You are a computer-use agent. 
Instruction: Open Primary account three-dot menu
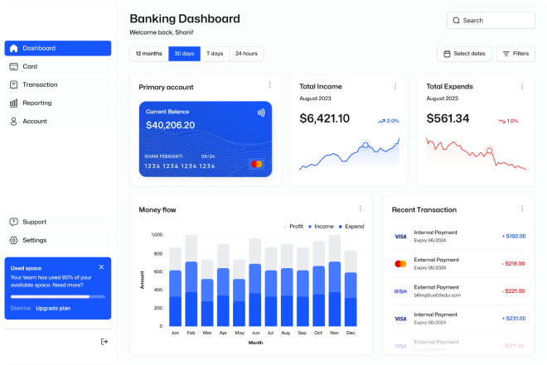[x=269, y=85]
